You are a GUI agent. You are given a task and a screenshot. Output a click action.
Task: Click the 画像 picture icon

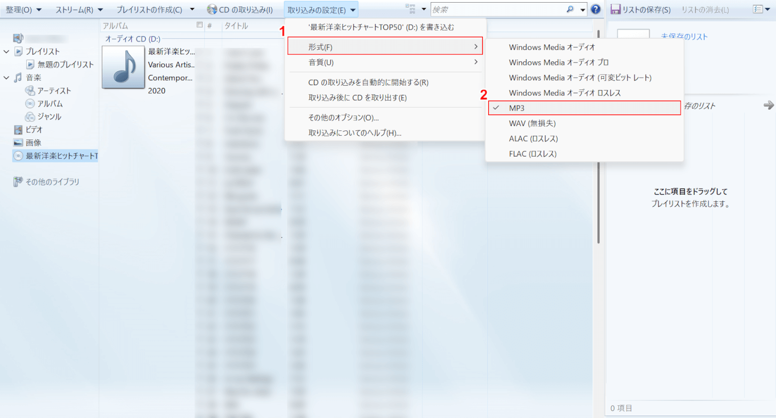(x=18, y=143)
